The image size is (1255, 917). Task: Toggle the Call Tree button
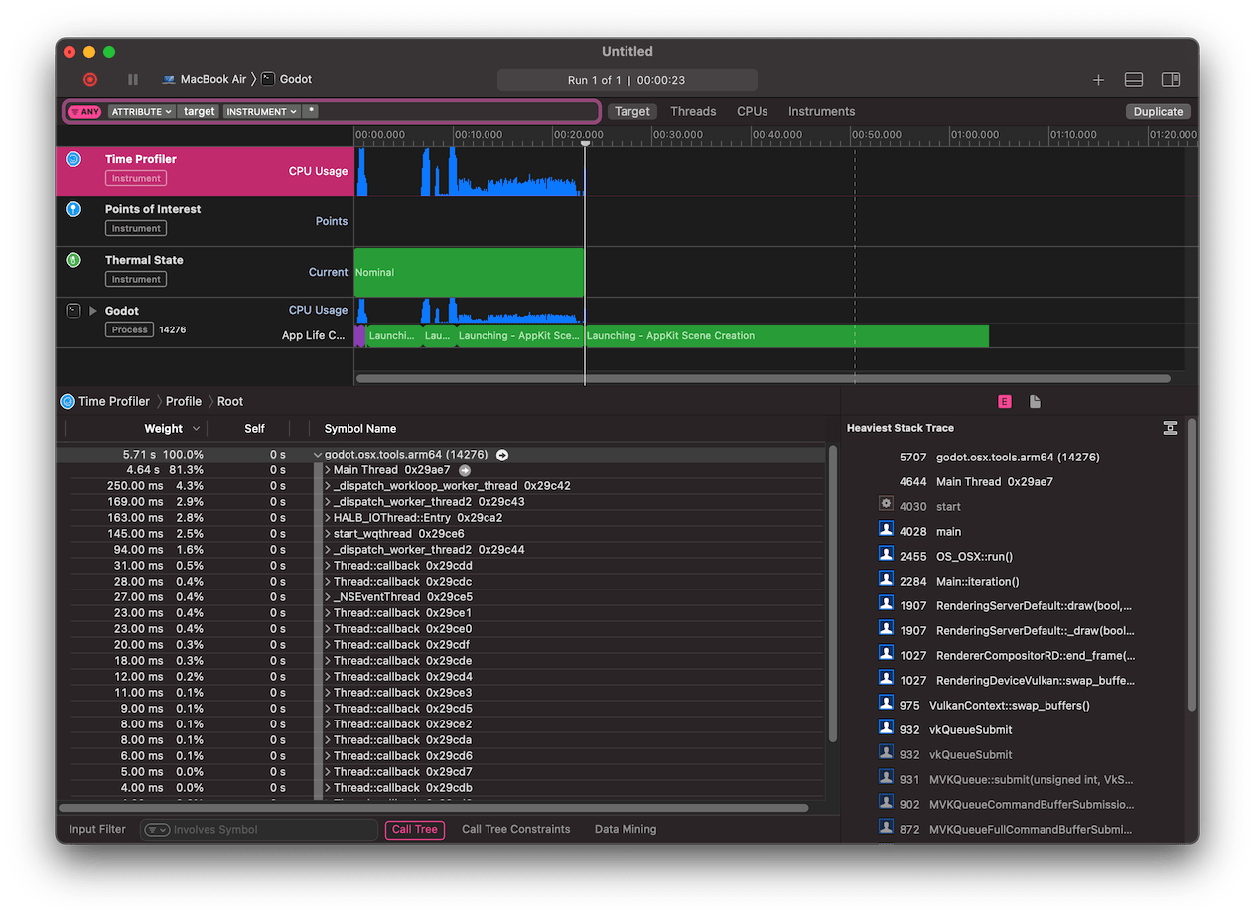[x=414, y=830]
